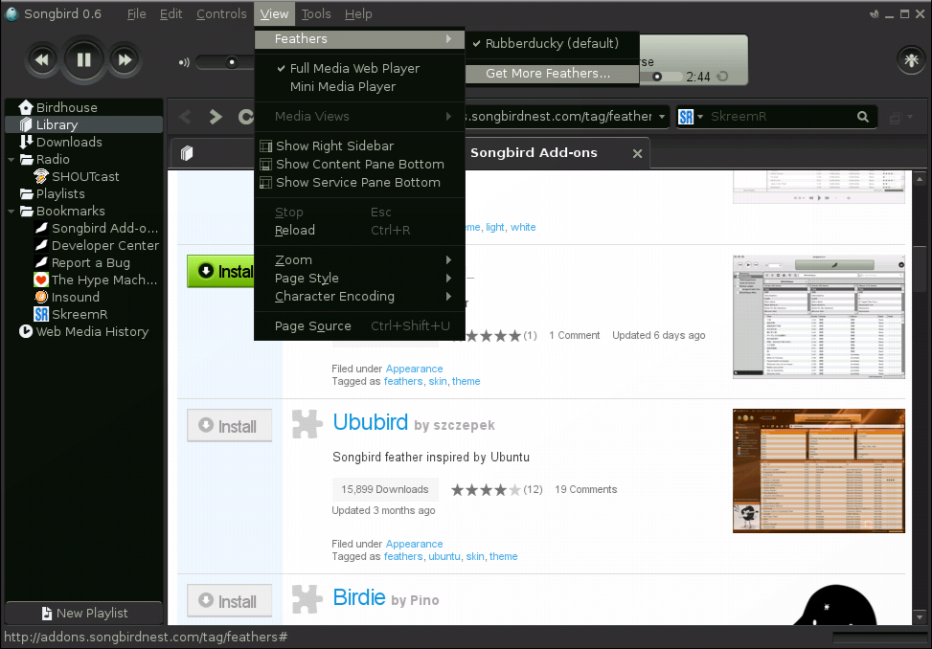Open the light tag link
Screen dimensions: 932x649
[494, 227]
